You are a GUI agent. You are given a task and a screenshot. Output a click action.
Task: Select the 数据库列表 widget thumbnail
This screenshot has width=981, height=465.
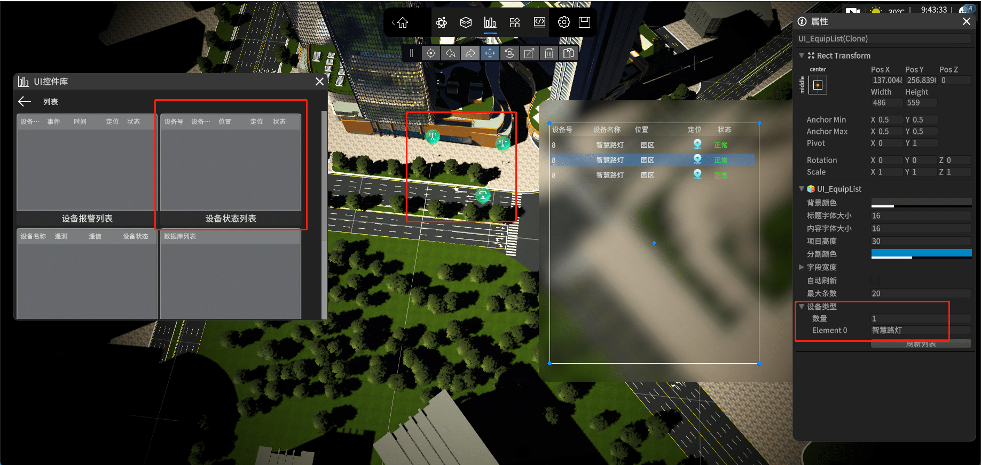(x=231, y=274)
